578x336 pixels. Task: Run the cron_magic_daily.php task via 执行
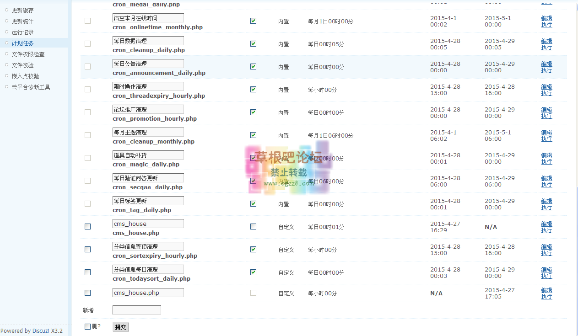coord(546,161)
